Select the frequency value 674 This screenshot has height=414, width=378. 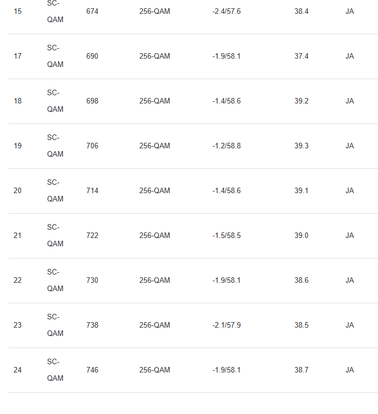[92, 12]
